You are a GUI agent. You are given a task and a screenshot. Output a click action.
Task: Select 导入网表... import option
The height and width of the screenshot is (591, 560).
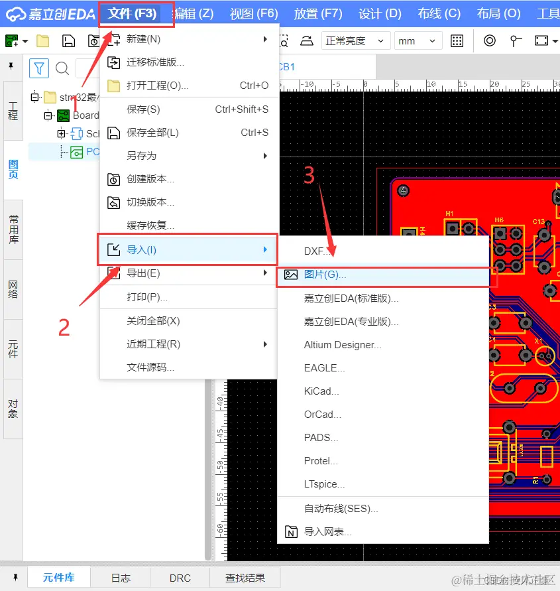(383, 532)
